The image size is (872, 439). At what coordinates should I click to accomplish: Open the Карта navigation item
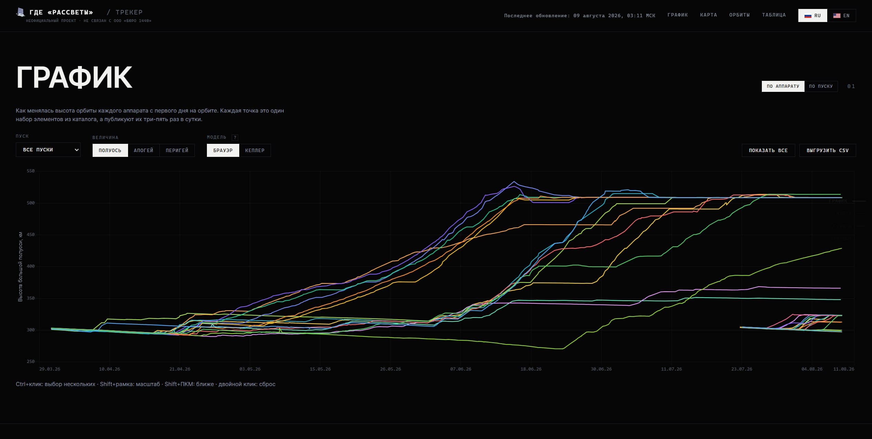tap(708, 15)
